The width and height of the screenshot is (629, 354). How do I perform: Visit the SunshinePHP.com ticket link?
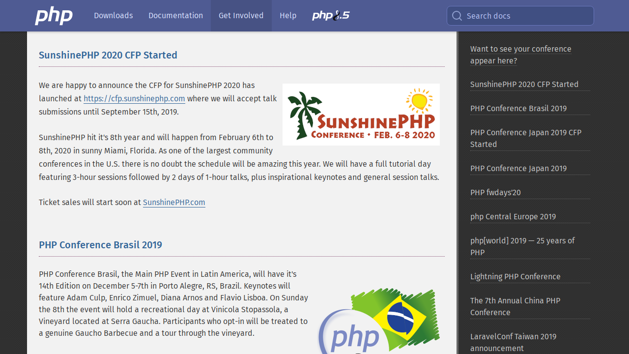(x=174, y=202)
